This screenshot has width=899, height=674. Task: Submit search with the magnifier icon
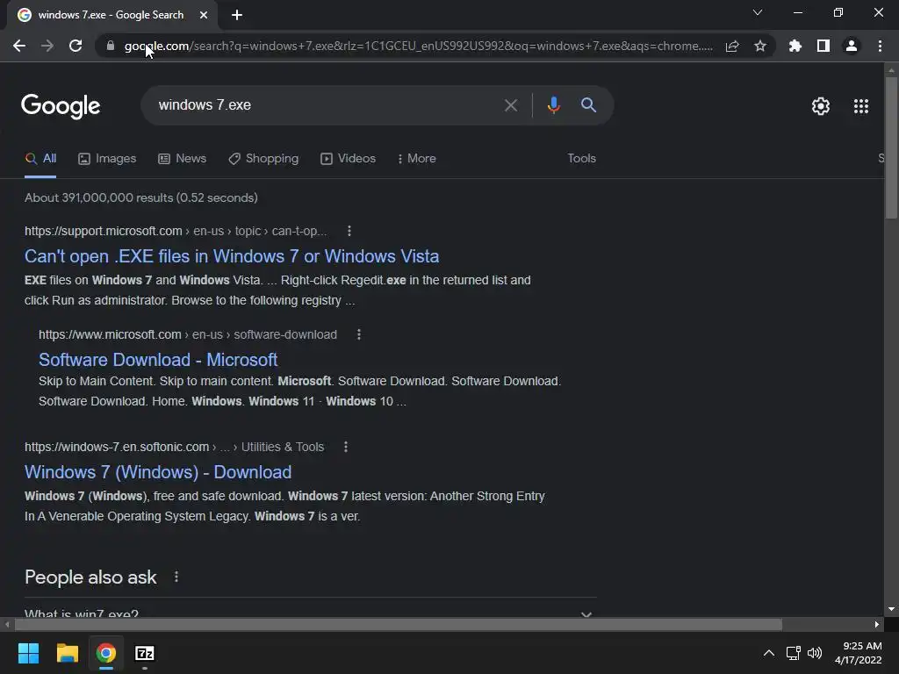click(x=588, y=105)
